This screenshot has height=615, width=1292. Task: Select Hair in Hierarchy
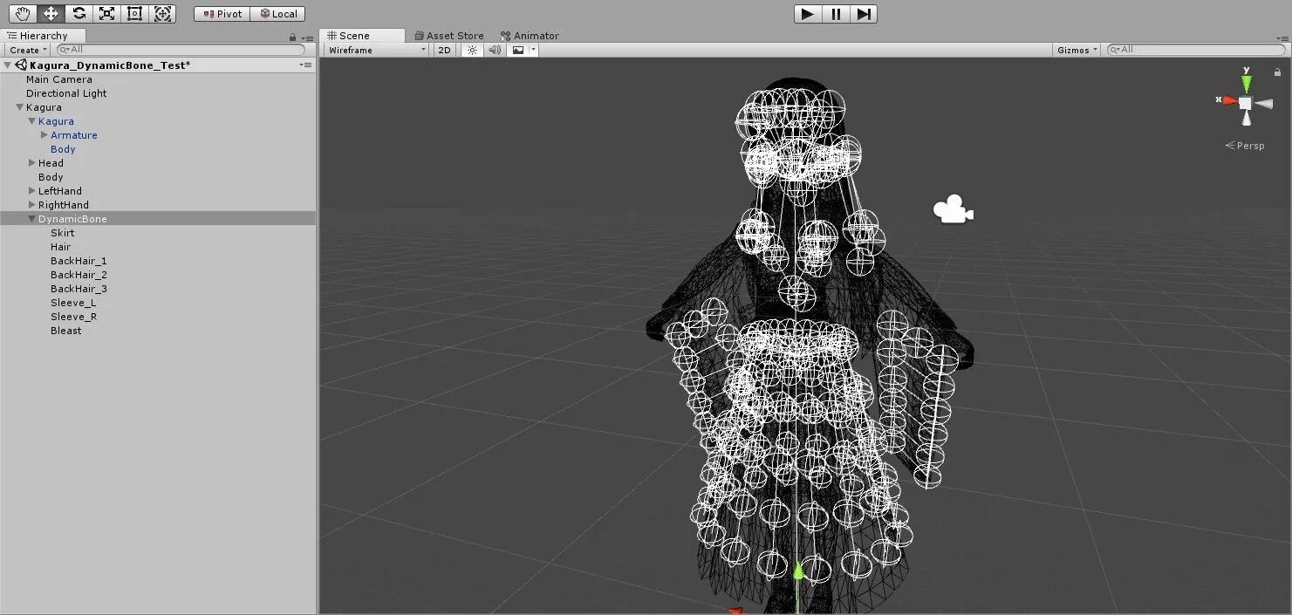tap(60, 247)
